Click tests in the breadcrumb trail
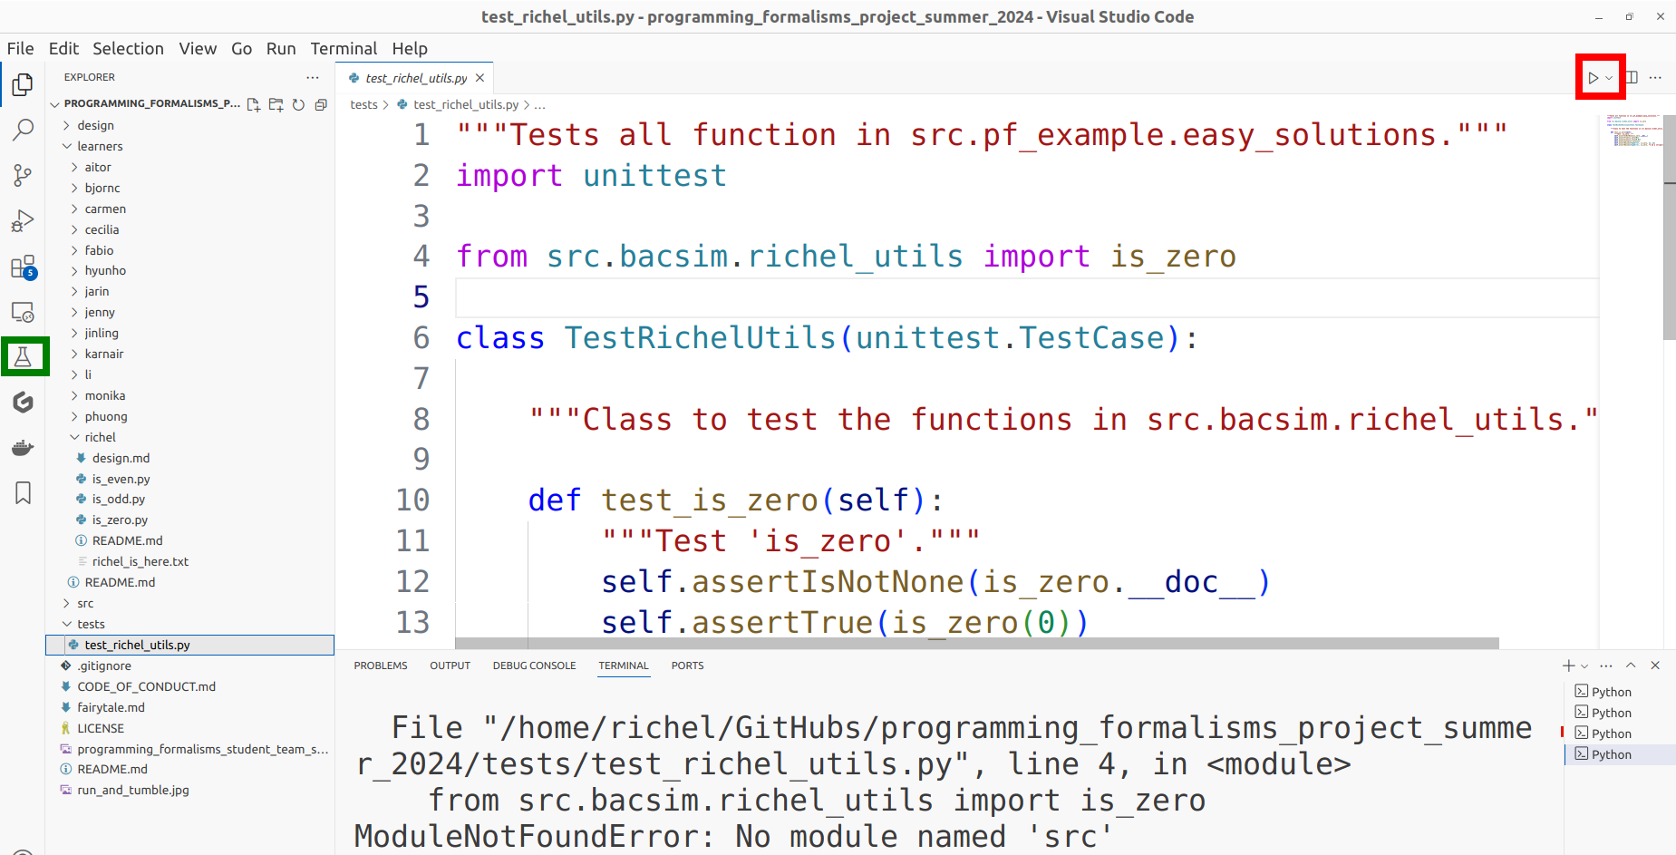Image resolution: width=1676 pixels, height=855 pixels. [363, 104]
